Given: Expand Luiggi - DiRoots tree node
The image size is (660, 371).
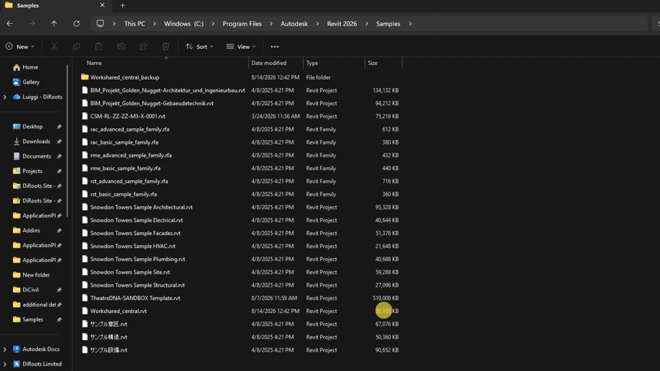Looking at the screenshot, I should (x=5, y=97).
